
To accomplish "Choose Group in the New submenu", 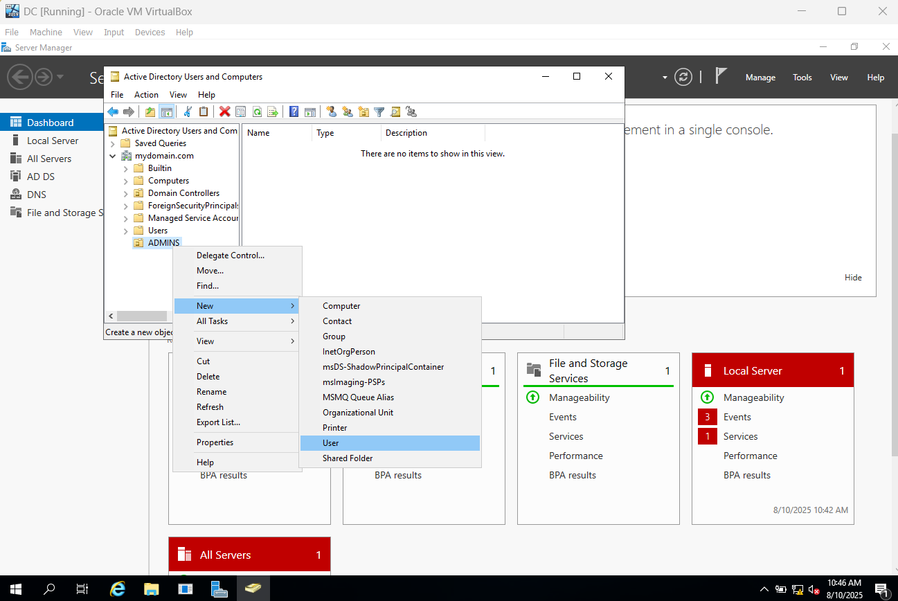I will 390,337.
